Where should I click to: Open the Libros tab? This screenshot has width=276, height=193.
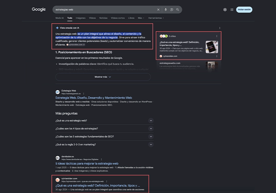131,18
